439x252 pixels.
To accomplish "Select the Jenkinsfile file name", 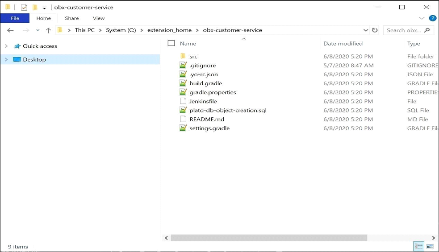I will tap(203, 101).
